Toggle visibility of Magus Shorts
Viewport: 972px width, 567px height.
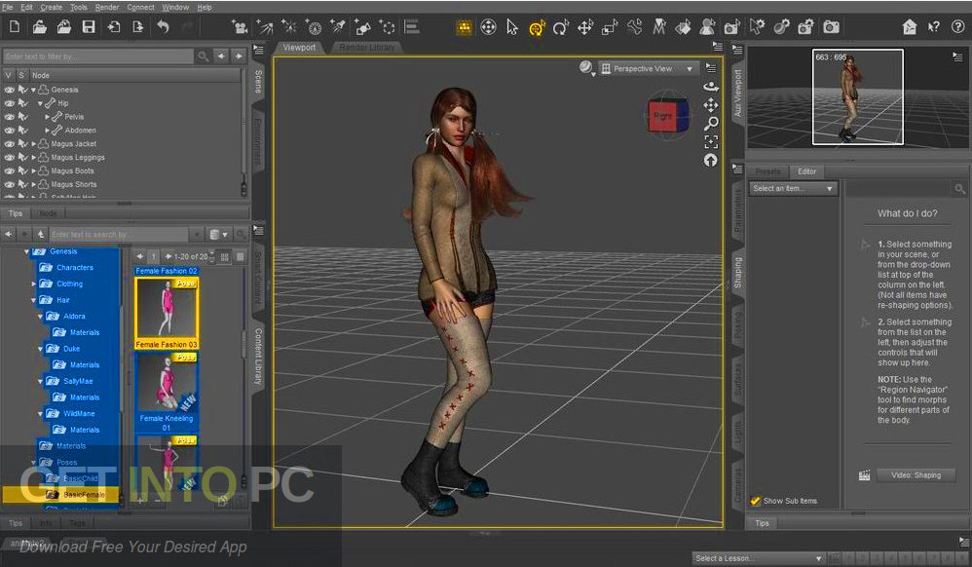coord(10,184)
